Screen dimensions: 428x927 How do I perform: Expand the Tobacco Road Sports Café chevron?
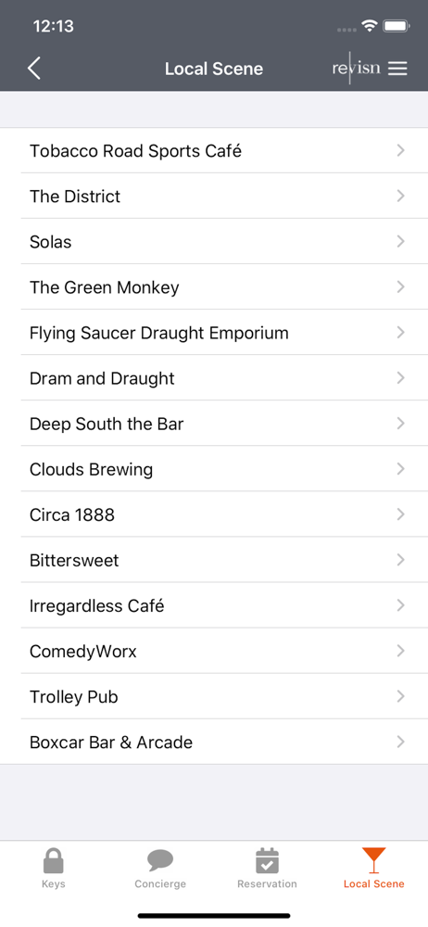[x=401, y=151]
